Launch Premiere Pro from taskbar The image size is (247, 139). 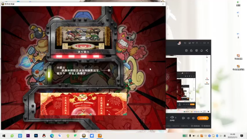tap(28, 136)
